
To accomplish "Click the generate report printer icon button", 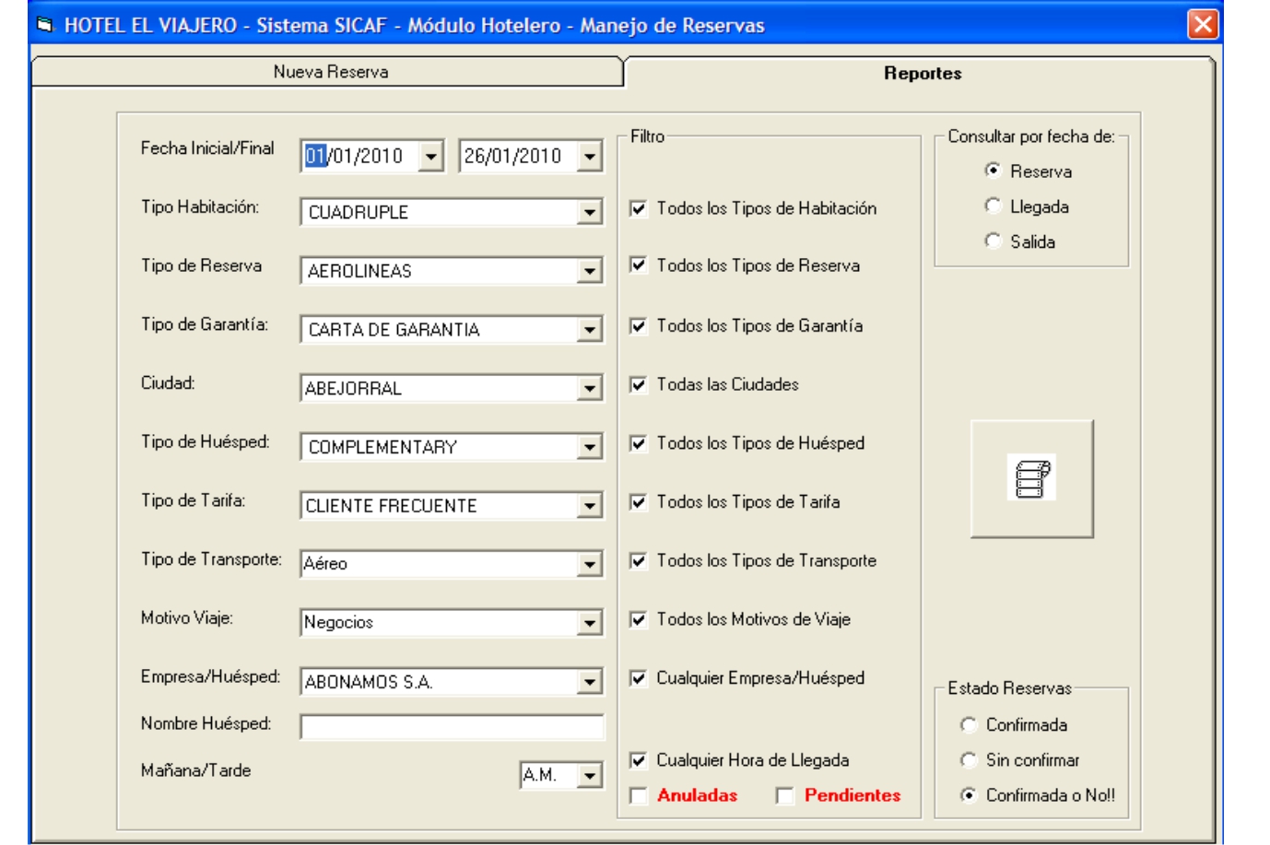I will click(1031, 478).
